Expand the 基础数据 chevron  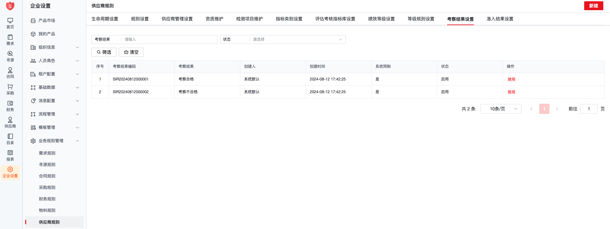77,87
